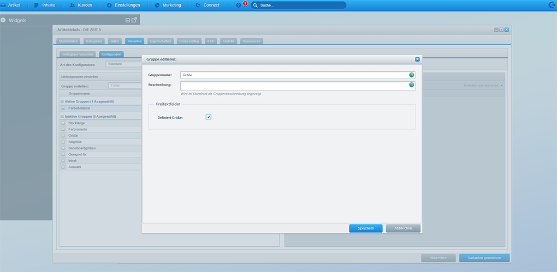Minimize the Widgets panel
Viewport: 557px width, 272px height.
[128, 20]
